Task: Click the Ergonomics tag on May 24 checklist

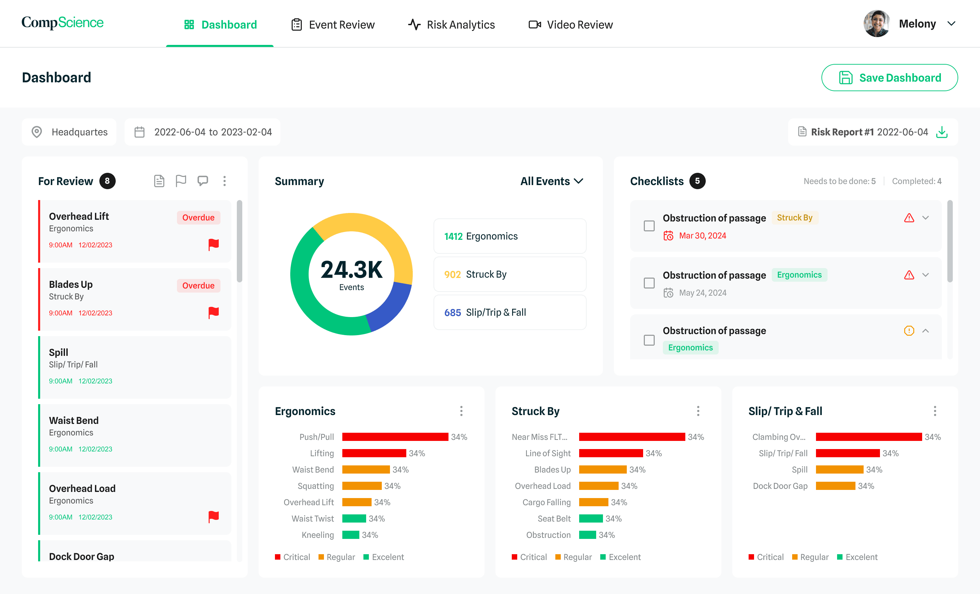Action: (x=799, y=275)
